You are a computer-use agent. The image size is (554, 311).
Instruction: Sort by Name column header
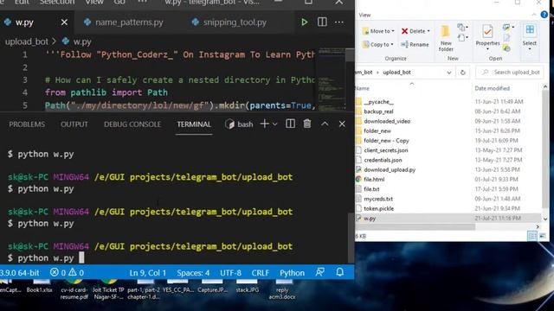click(x=362, y=88)
